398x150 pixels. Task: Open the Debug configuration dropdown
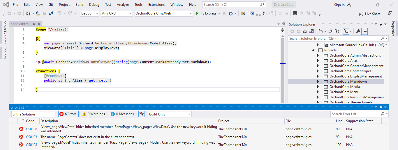click(x=89, y=13)
